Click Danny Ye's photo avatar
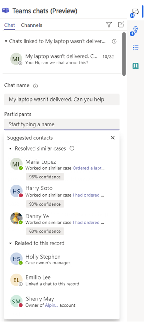The height and width of the screenshot is (323, 146). tap(16, 218)
